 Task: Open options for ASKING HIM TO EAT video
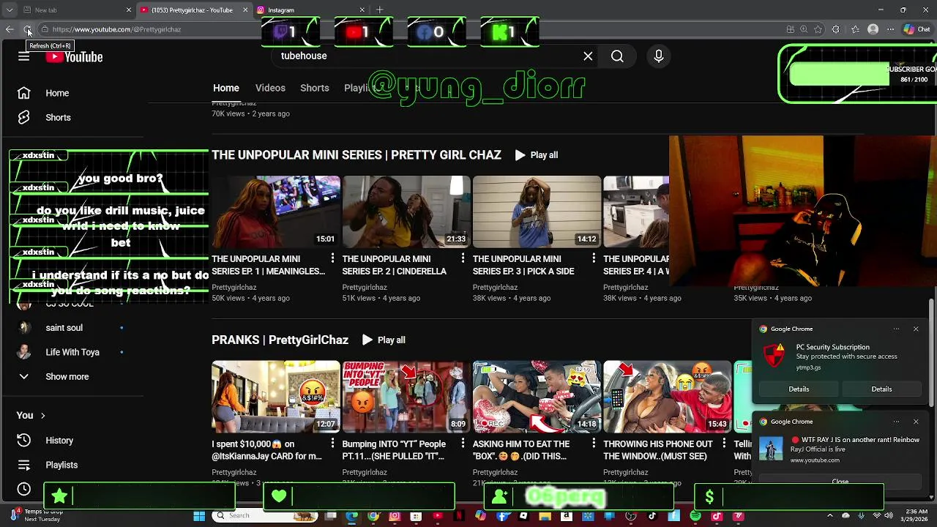point(593,444)
